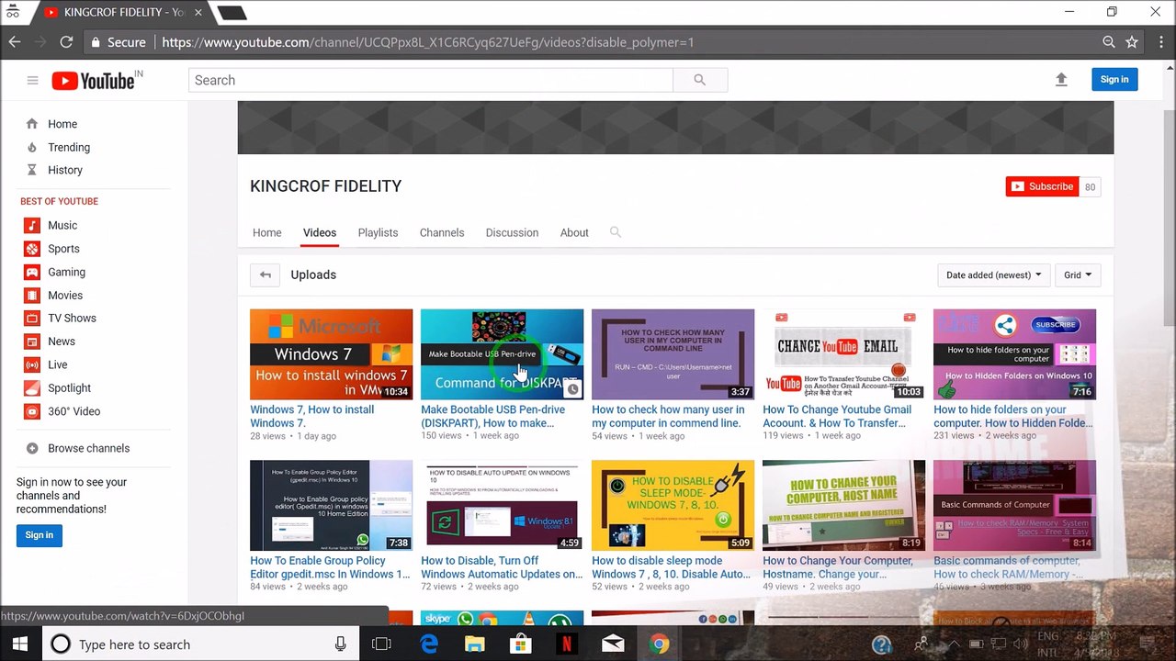Viewport: 1176px width, 661px height.
Task: Open Chrome from the taskbar
Action: pos(659,644)
